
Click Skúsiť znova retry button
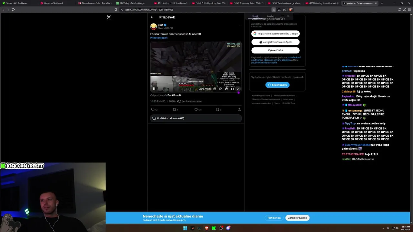pyautogui.click(x=277, y=85)
